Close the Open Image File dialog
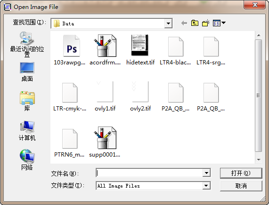The height and width of the screenshot is (205, 269). (255, 5)
